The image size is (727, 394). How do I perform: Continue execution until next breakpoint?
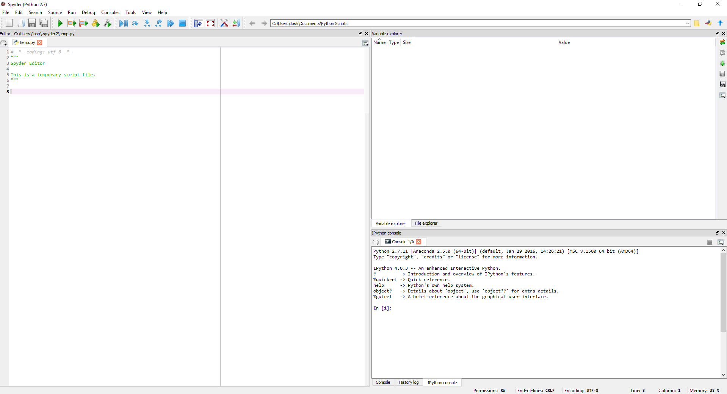click(171, 23)
